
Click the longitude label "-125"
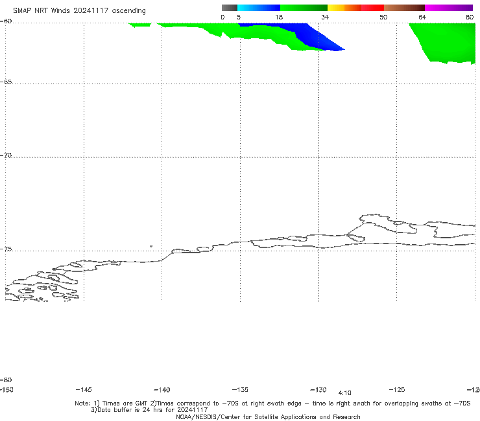click(397, 389)
